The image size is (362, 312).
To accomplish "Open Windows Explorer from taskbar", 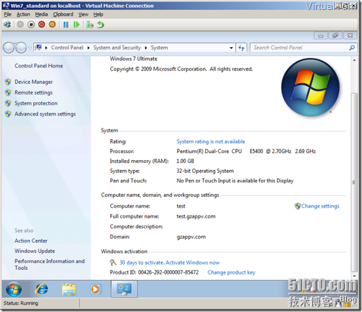I will pyautogui.click(x=69, y=289).
